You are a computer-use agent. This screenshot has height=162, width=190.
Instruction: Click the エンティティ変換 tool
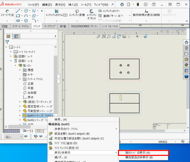point(77,13)
